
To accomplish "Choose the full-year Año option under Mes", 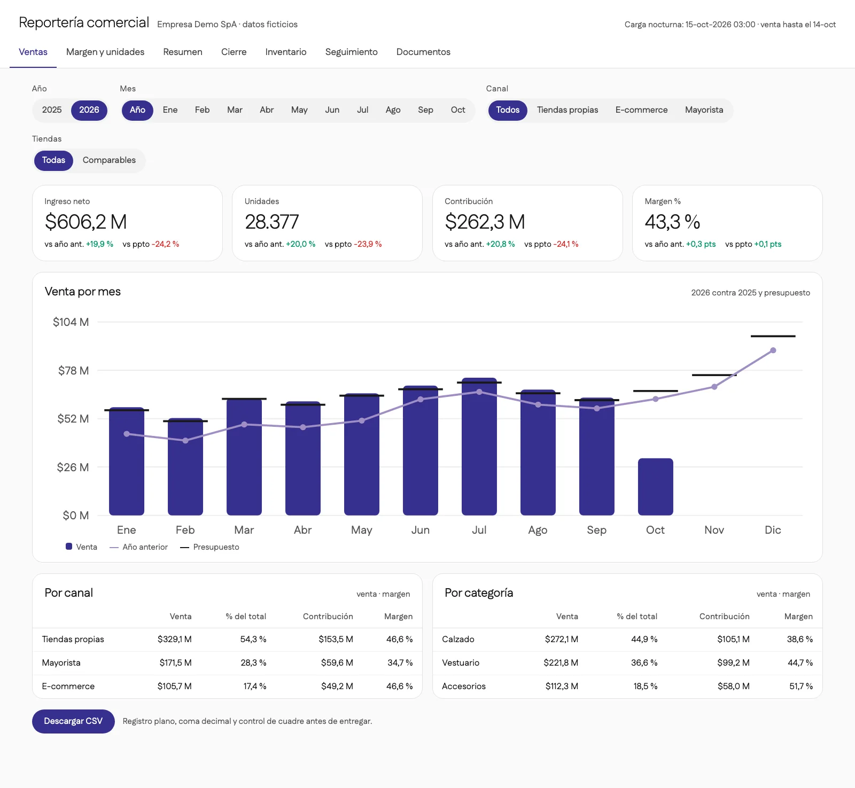I will click(x=137, y=110).
